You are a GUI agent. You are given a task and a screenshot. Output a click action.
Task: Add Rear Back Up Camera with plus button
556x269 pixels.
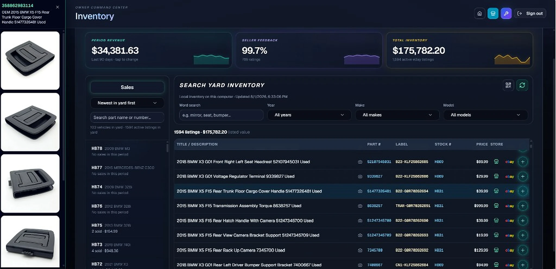click(x=523, y=250)
